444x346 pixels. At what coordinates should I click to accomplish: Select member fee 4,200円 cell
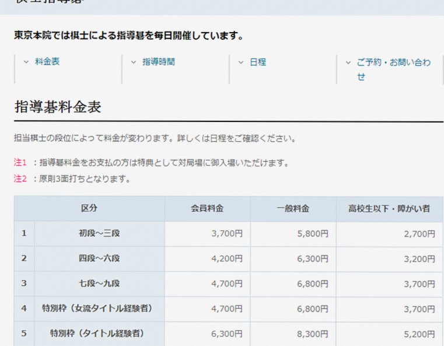207,258
